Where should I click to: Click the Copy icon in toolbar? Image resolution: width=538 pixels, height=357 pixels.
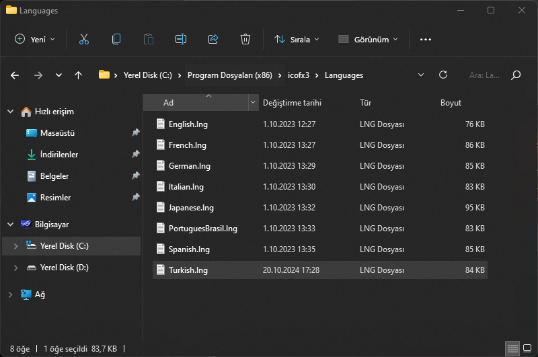click(x=116, y=39)
